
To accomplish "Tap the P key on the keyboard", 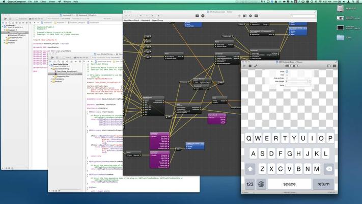I will click(330, 138).
